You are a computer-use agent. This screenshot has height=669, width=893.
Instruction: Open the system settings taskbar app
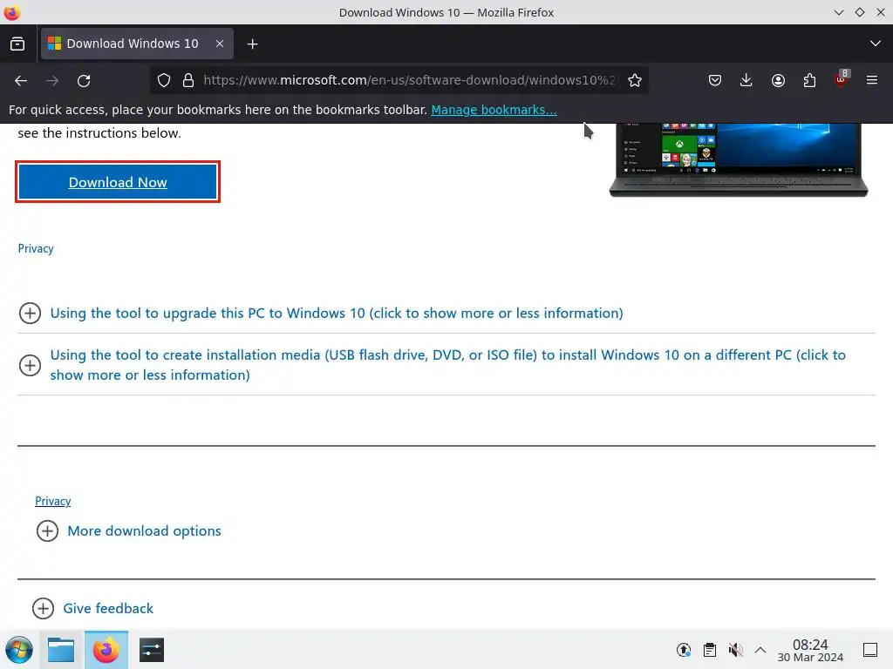(x=152, y=650)
